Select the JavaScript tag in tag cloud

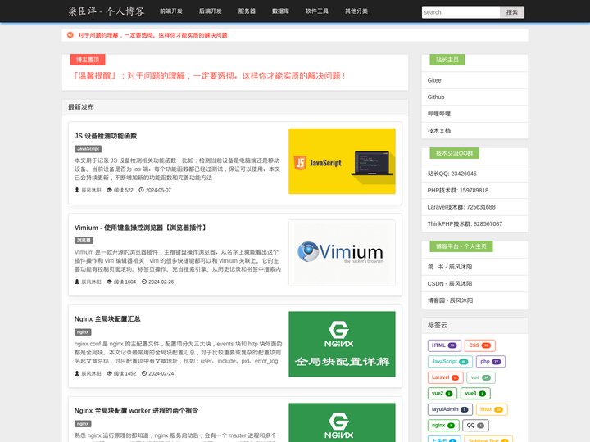pyautogui.click(x=450, y=362)
